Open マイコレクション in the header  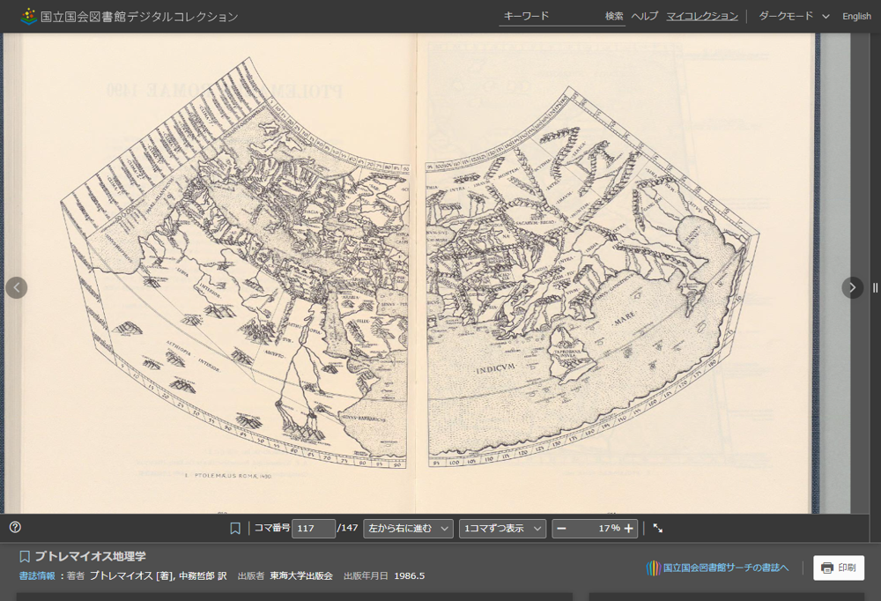(x=701, y=16)
